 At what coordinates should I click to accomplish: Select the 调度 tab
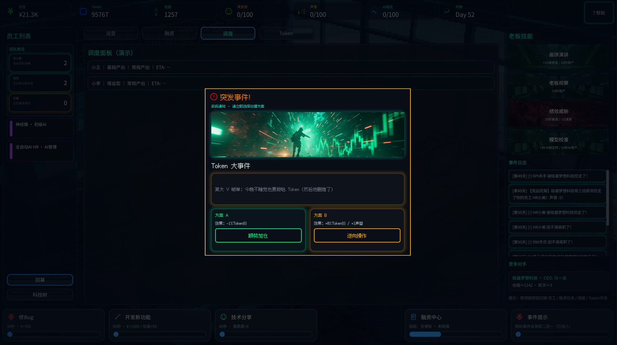coord(228,33)
